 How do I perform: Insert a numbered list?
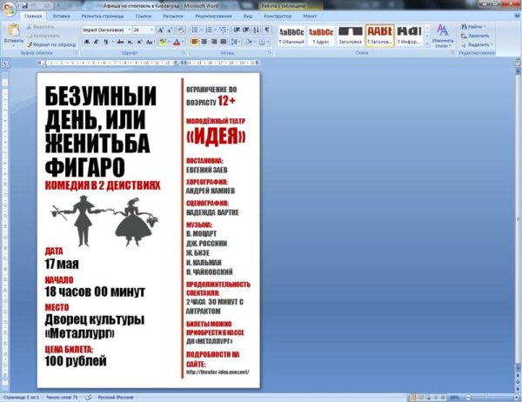[x=209, y=30]
